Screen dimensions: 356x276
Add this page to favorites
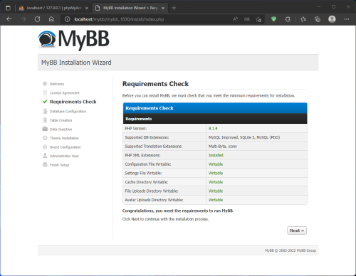(x=258, y=19)
